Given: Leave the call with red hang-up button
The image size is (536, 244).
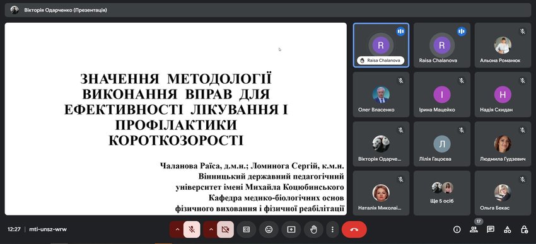Looking at the screenshot, I should [x=354, y=229].
